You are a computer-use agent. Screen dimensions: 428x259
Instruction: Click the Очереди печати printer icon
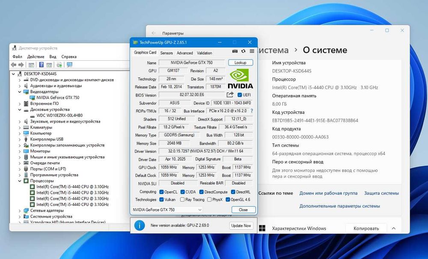pos(26,163)
